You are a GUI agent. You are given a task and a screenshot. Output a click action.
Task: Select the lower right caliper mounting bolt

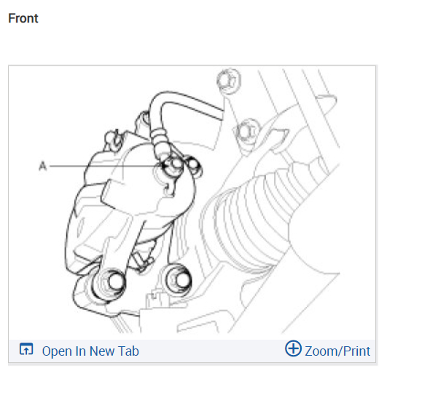pyautogui.click(x=179, y=279)
